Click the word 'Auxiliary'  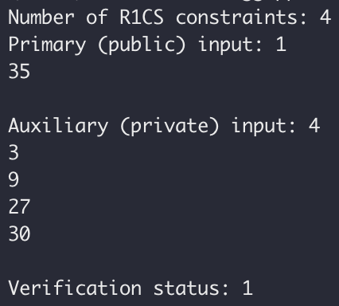click(x=58, y=126)
